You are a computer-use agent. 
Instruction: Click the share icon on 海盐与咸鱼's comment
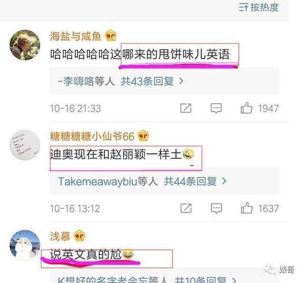pos(186,108)
